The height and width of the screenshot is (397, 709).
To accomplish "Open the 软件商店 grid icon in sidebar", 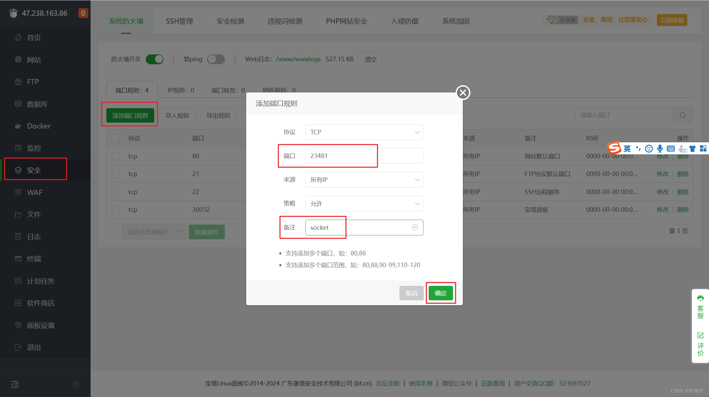I will [18, 303].
